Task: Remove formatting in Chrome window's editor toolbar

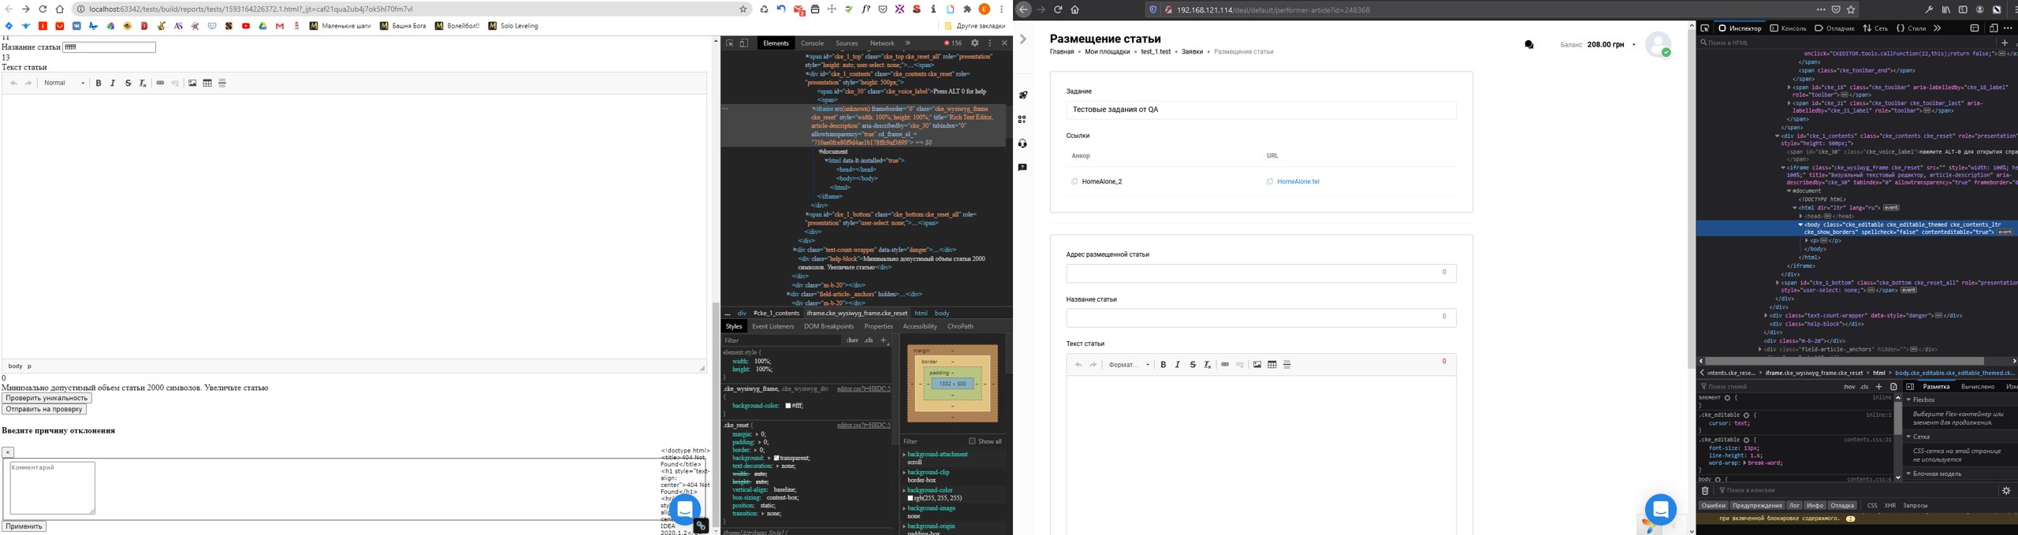Action: [143, 83]
